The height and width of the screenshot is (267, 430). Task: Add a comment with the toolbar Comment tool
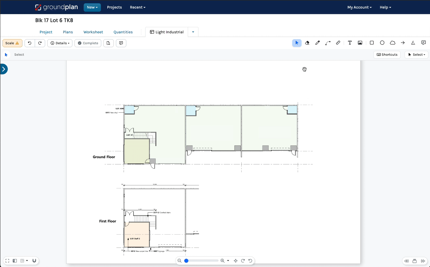click(424, 43)
